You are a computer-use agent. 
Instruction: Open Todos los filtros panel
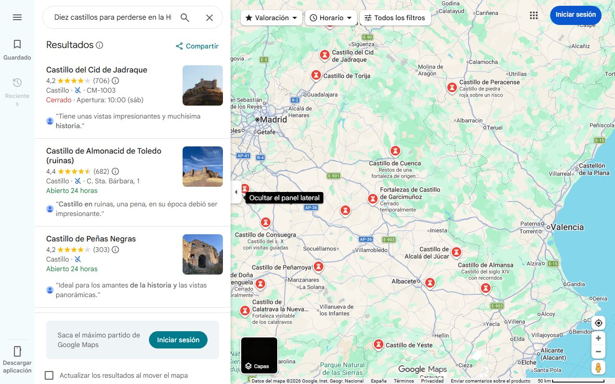[x=395, y=17]
